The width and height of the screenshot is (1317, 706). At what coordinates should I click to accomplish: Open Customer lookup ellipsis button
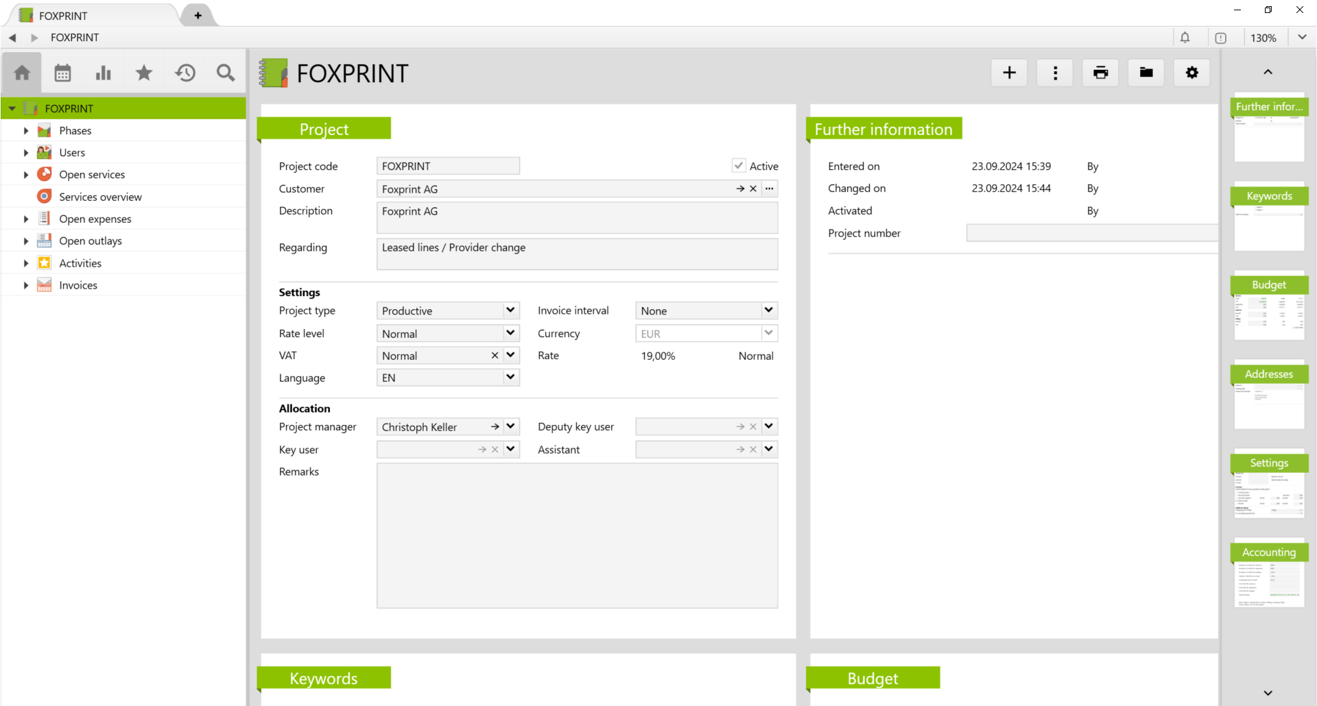coord(770,188)
